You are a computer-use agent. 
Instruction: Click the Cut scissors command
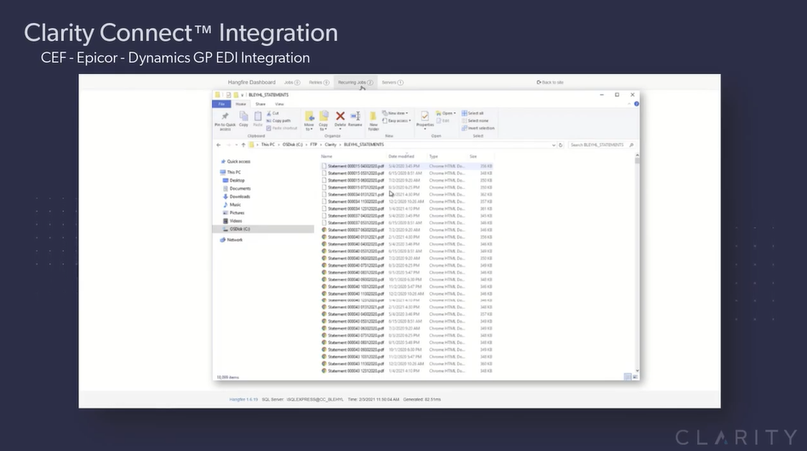[x=273, y=113]
